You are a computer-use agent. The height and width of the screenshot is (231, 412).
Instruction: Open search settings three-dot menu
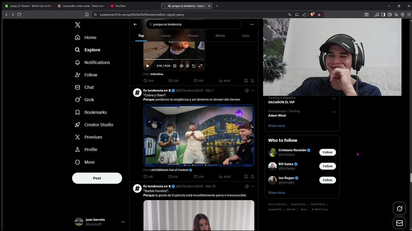[x=252, y=24]
